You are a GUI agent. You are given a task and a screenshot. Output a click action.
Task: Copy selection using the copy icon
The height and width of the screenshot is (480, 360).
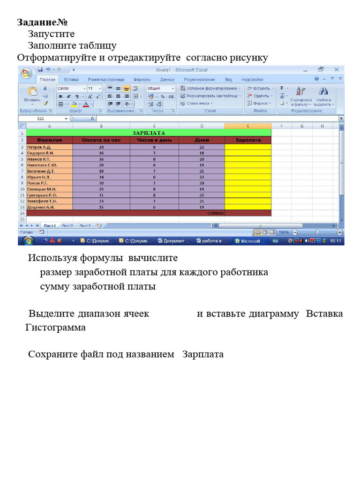[45, 96]
